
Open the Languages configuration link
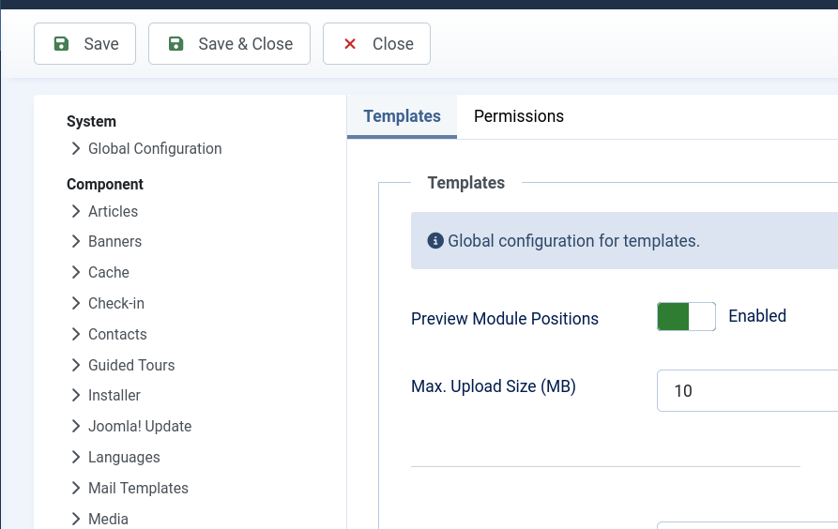[124, 458]
